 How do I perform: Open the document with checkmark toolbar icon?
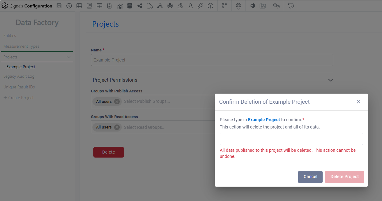point(150,6)
